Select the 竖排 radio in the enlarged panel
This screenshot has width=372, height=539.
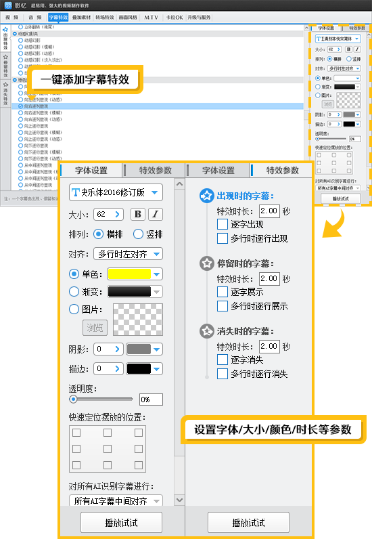(x=138, y=234)
